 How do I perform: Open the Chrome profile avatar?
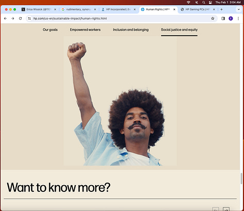pyautogui.click(x=231, y=19)
